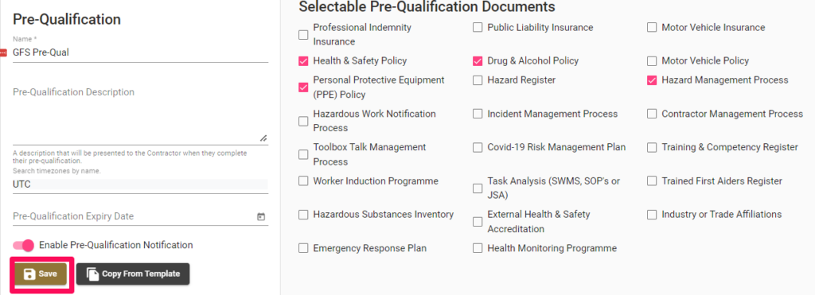Check the Public Liability Insurance checkbox
Viewport: 815px width, 295px height.
click(478, 28)
